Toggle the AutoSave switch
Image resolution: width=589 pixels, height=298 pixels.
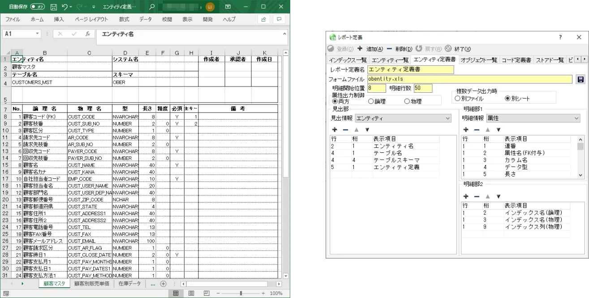(x=39, y=7)
